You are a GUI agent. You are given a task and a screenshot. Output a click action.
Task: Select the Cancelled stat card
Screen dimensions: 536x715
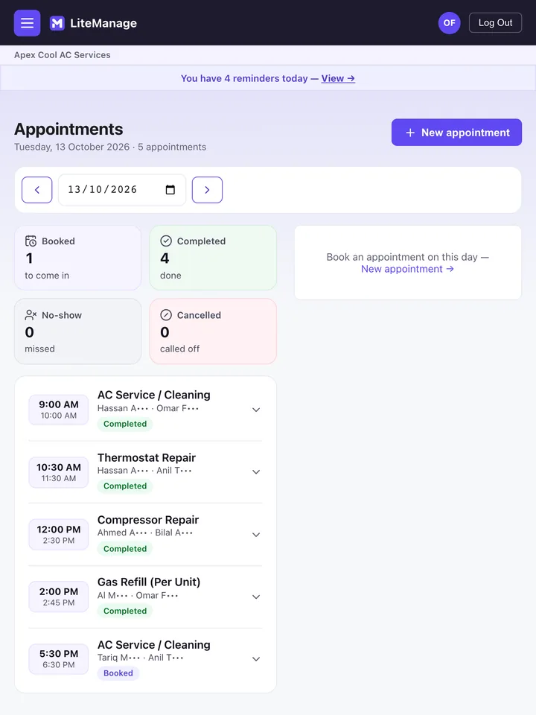coord(213,331)
